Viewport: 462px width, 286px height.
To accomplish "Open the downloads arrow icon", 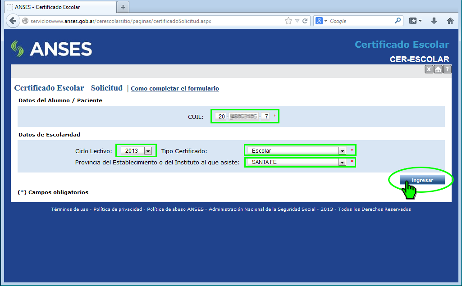I will pos(434,21).
